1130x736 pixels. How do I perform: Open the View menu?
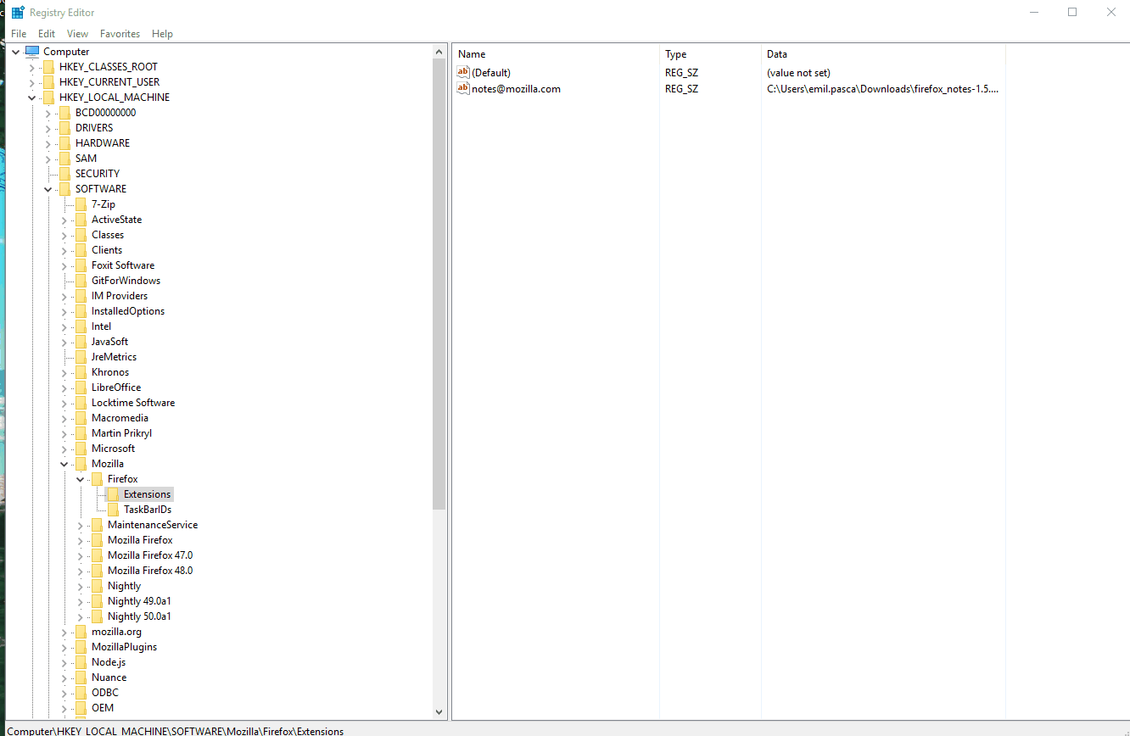(x=77, y=34)
